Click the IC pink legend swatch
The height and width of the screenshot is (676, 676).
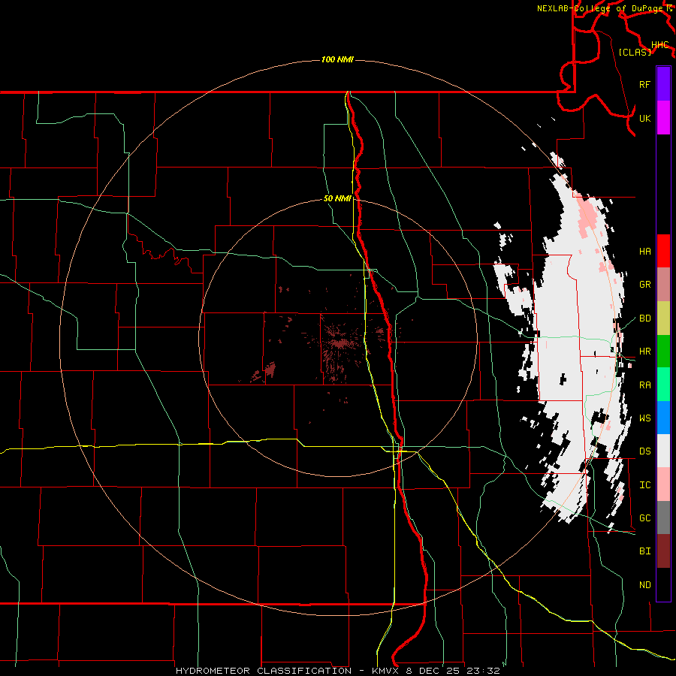click(x=663, y=484)
